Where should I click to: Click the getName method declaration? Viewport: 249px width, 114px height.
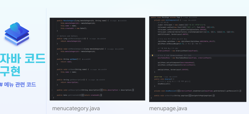(68, 59)
